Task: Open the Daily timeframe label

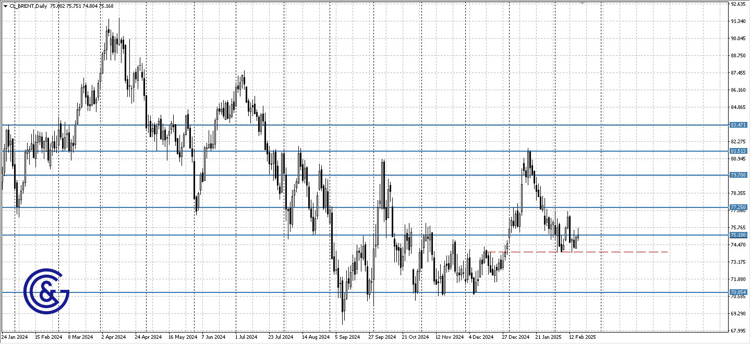Action: tap(41, 6)
